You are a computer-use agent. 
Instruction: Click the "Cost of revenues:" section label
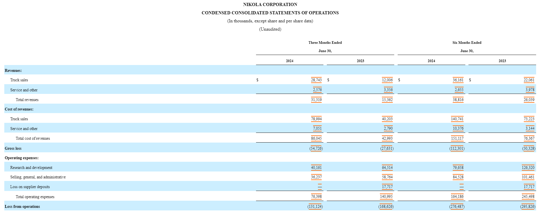point(19,109)
